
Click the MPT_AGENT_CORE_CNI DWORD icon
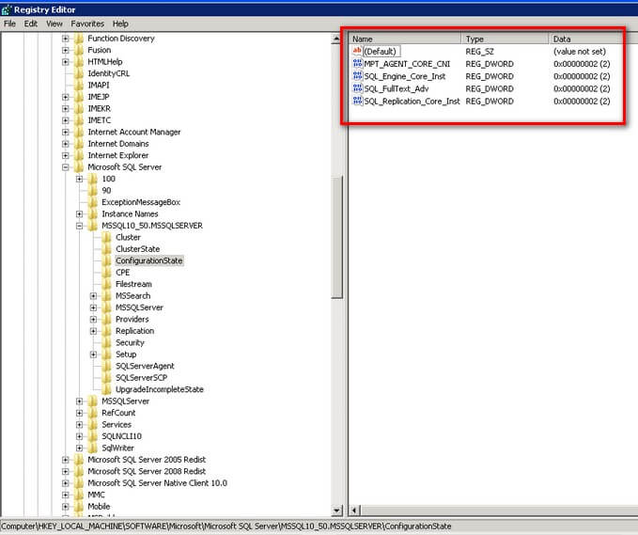[357, 64]
